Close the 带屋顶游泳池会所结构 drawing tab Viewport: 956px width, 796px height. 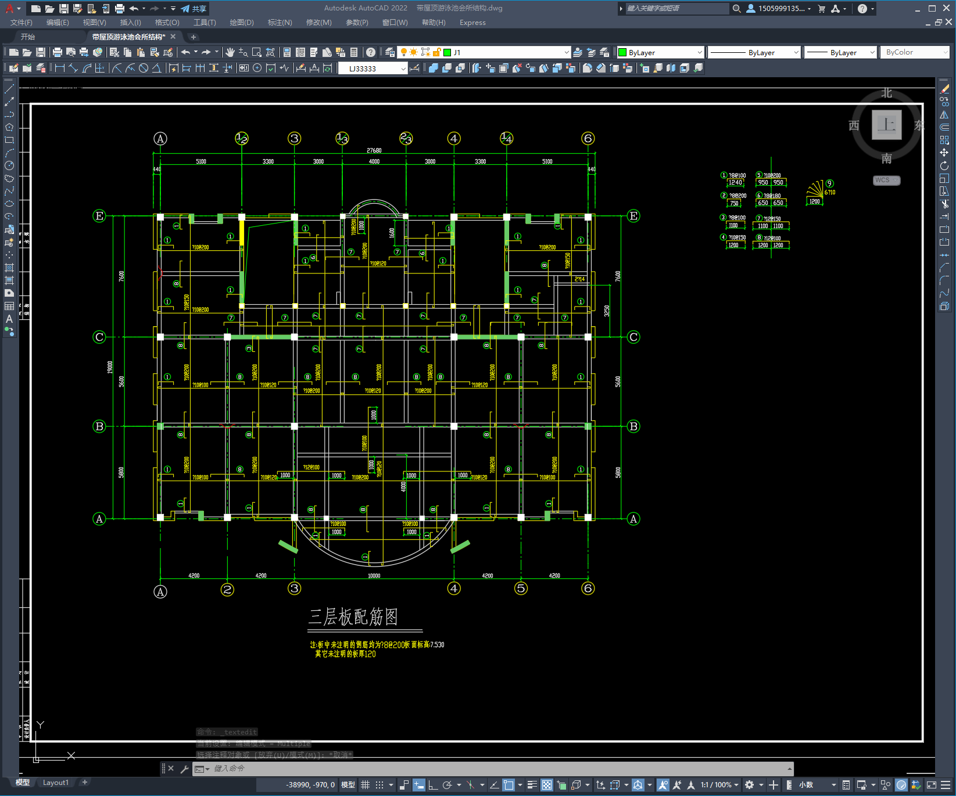pyautogui.click(x=173, y=37)
